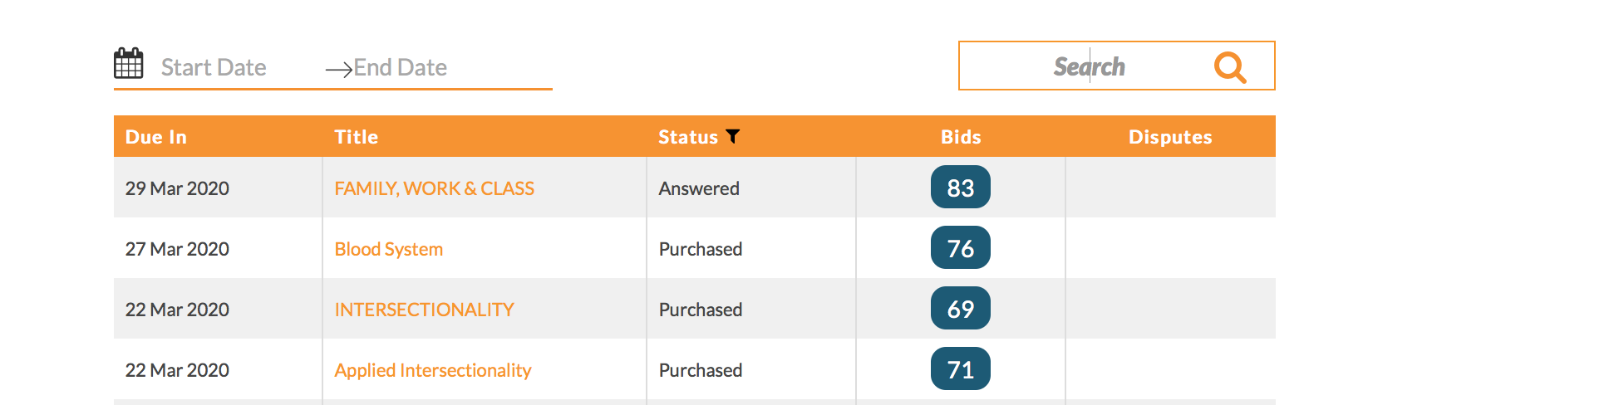Open the 71 bids badge
Screen dimensions: 1614x405
(960, 369)
